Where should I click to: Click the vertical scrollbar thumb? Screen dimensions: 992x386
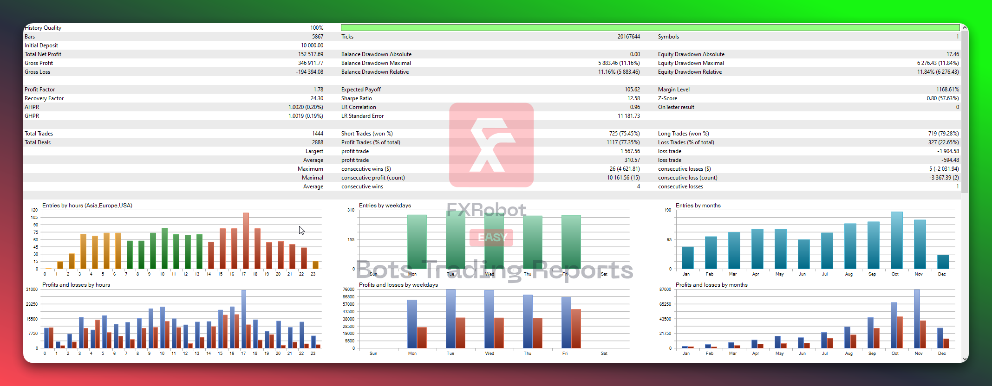[965, 112]
